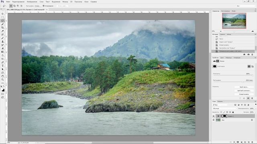Select the History Brush tool

tap(3, 45)
